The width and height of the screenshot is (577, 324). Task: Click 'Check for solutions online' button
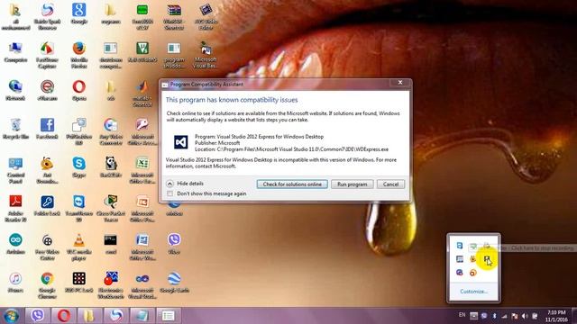(292, 184)
